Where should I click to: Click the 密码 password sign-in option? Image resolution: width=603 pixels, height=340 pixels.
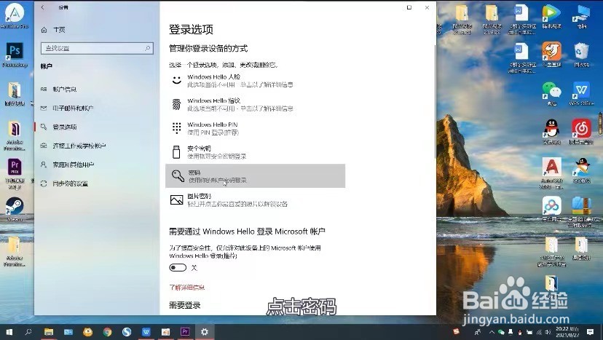click(x=255, y=176)
